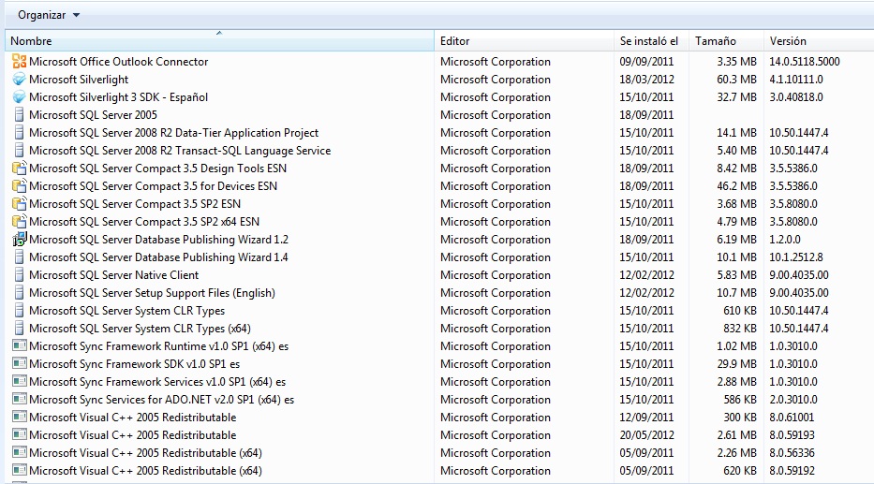Screen dimensions: 874x484
Task: Select 'SQL Server Database Publishing Wizard 1.2' name
Action: pyautogui.click(x=159, y=240)
